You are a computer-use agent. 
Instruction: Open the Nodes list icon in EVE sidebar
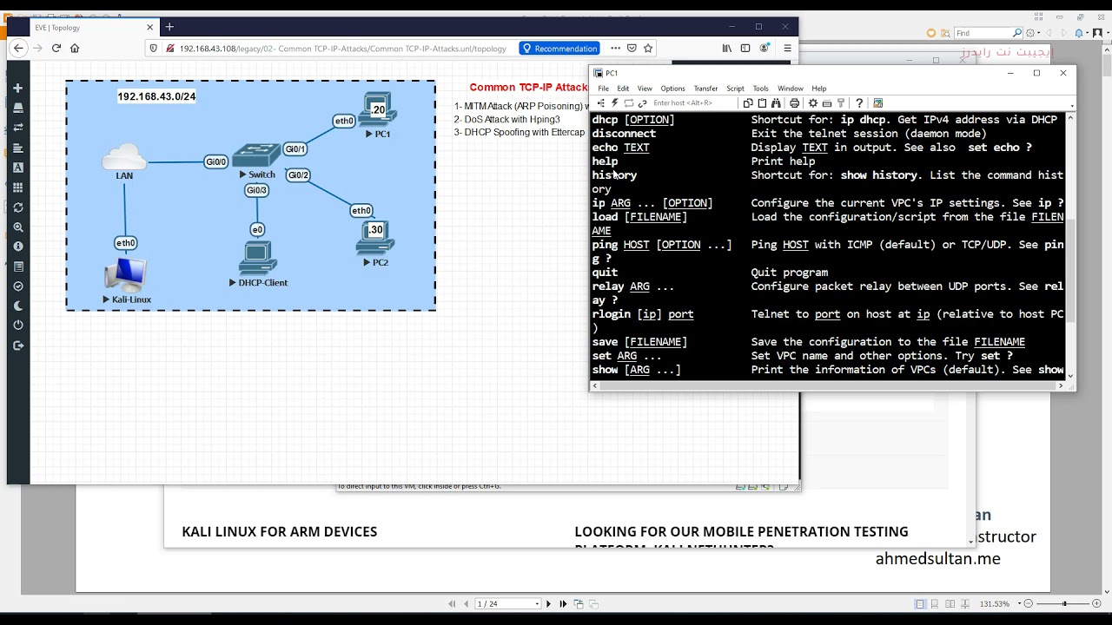17,109
